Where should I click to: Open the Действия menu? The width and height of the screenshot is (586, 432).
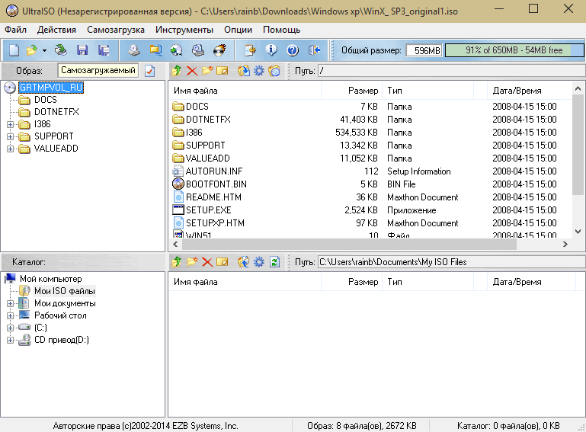(56, 30)
